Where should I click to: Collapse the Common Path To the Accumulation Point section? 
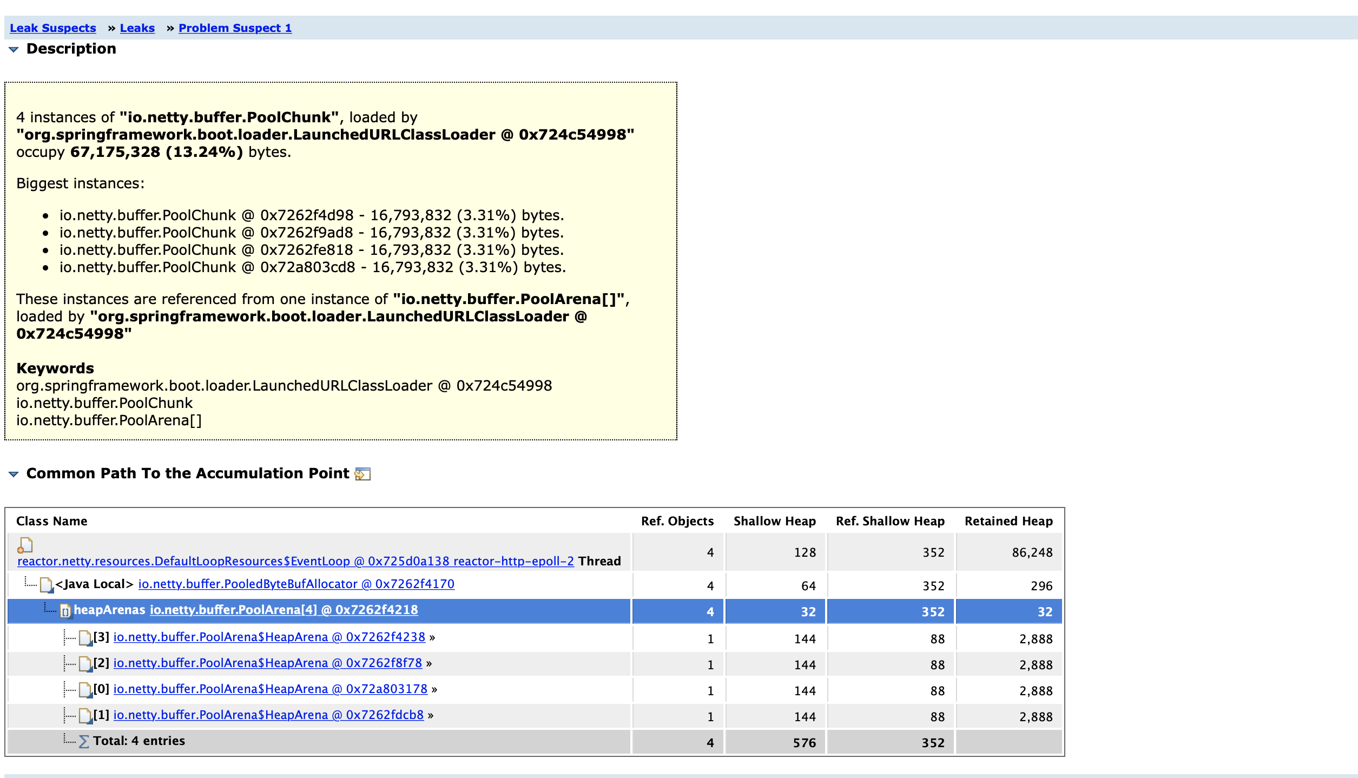point(13,474)
